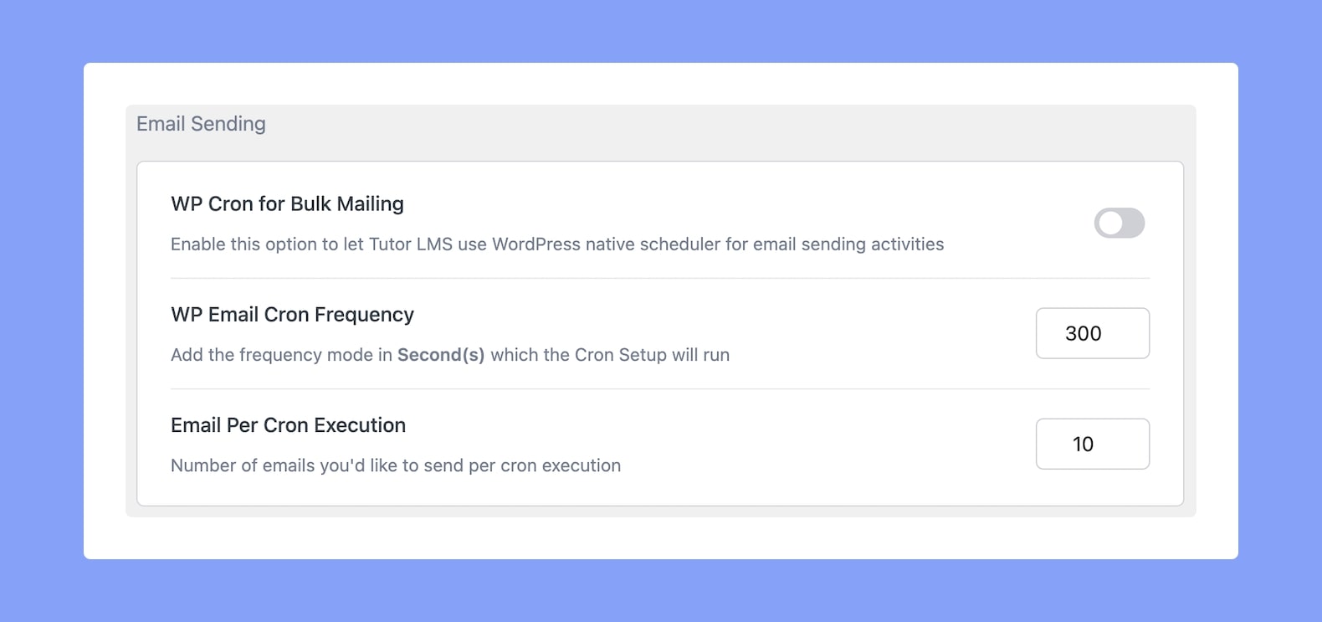Click the bold Second(s) text
Viewport: 1322px width, 622px height.
[x=441, y=355]
